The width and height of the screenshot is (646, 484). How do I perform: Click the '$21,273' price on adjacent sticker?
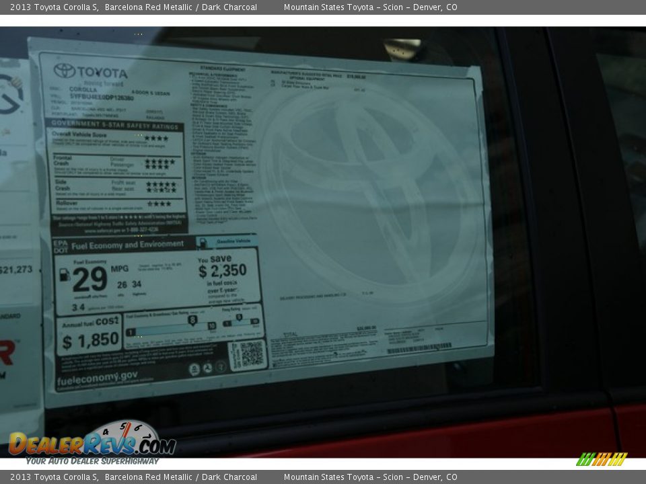tap(15, 270)
